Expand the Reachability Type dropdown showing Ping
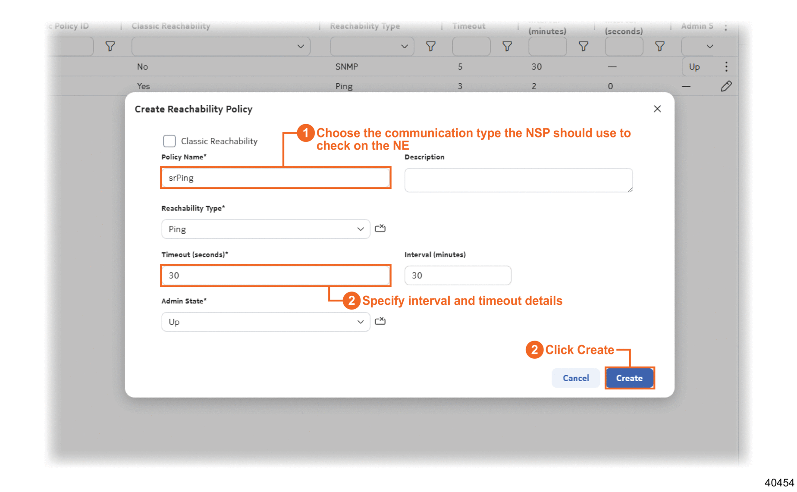Viewport: 797px width, 492px height. point(265,229)
